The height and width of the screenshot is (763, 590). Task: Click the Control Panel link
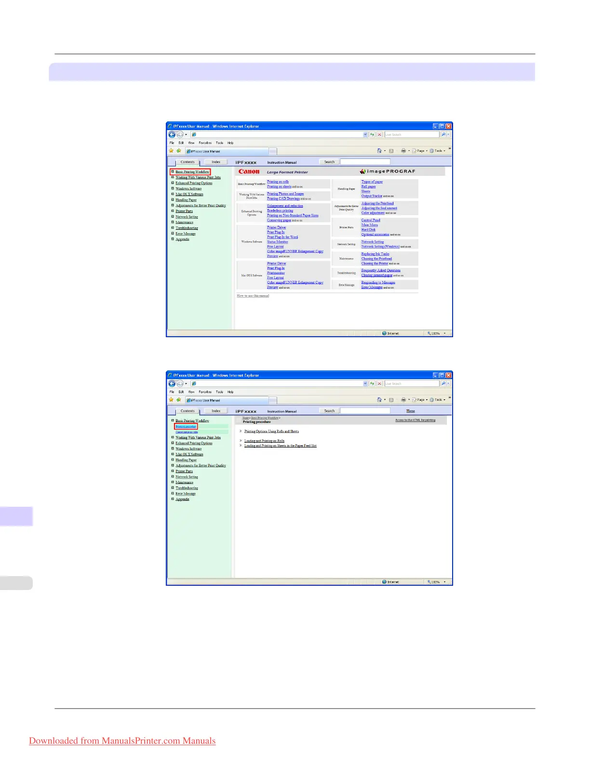click(371, 220)
